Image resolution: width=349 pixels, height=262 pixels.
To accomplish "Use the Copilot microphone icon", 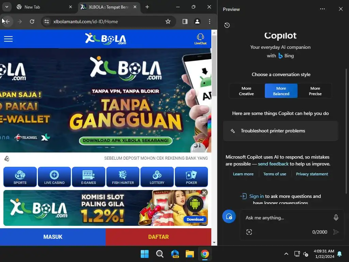I will coord(336,217).
